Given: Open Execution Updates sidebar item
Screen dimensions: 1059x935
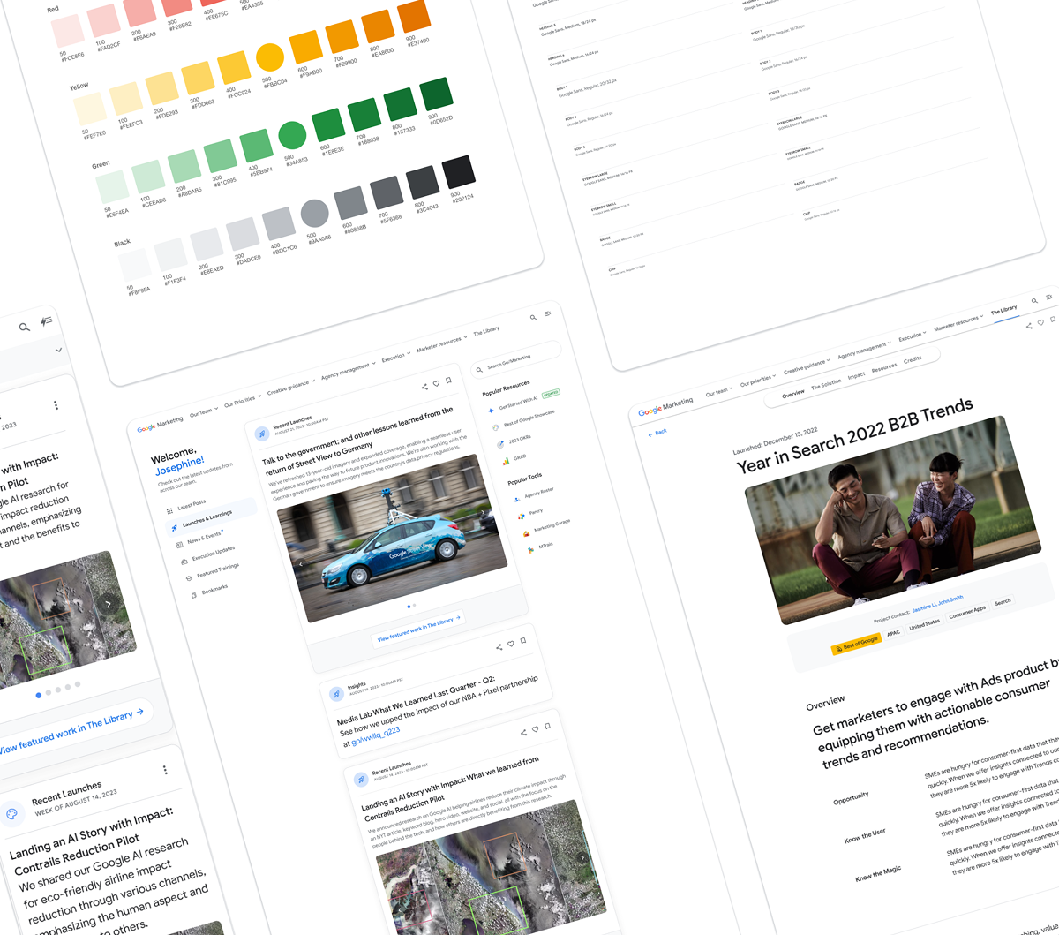Looking at the screenshot, I should pos(208,554).
